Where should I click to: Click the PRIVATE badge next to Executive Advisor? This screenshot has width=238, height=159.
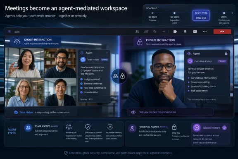coord(222,61)
